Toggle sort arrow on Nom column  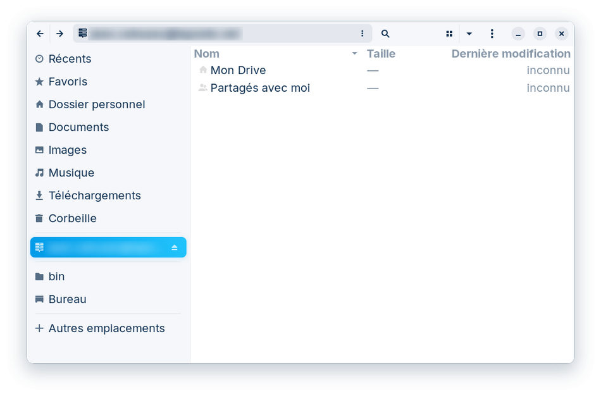tap(354, 54)
